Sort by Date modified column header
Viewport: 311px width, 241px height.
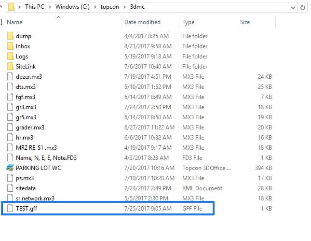point(142,22)
